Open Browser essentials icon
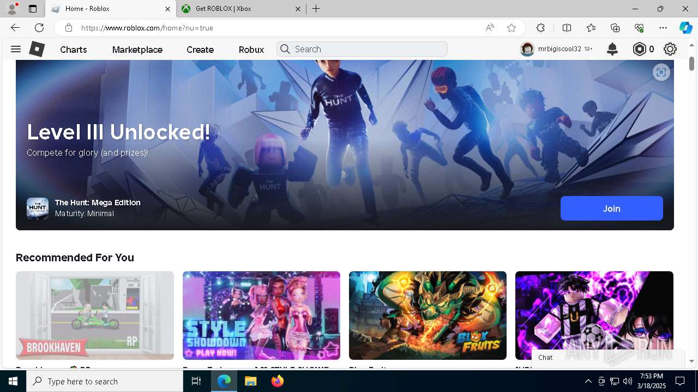 639,28
